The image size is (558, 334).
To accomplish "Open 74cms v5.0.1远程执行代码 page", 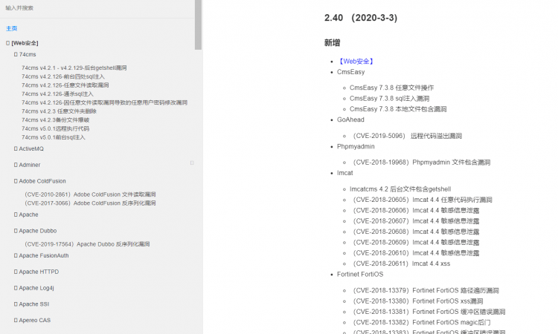I will tap(55, 128).
